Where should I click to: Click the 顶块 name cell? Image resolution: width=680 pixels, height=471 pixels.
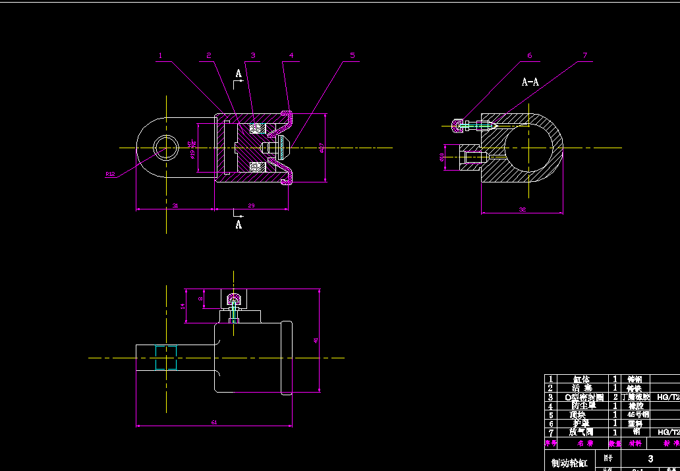582,414
